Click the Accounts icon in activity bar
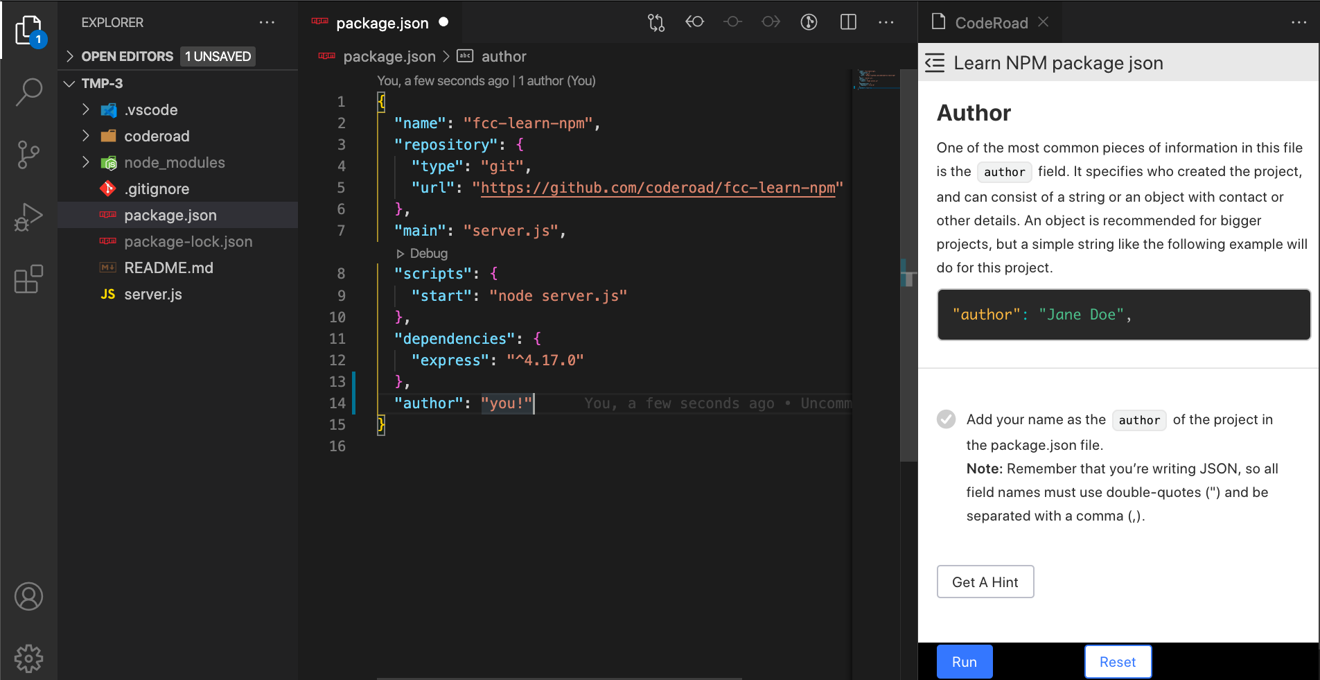 (28, 596)
